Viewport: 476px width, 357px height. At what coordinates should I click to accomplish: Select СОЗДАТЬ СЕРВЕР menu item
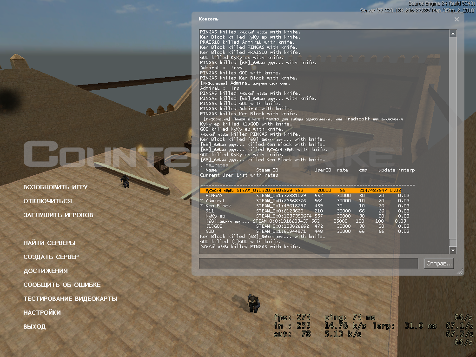pyautogui.click(x=51, y=257)
